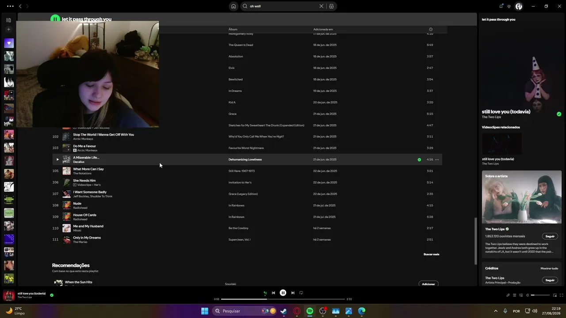Sort by duration clock icon
Image resolution: width=566 pixels, height=318 pixels.
[431, 30]
